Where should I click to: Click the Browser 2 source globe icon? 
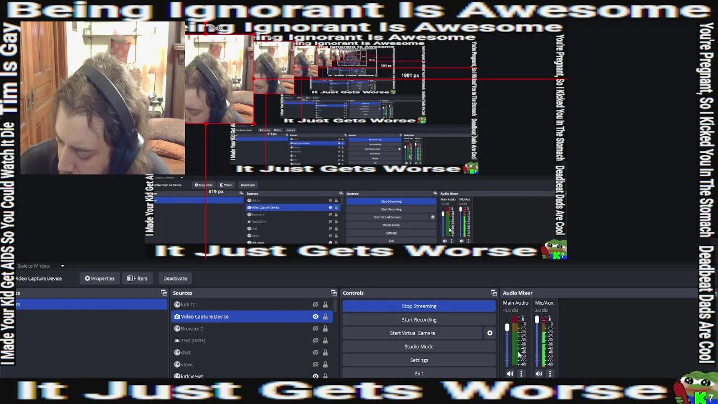[177, 328]
